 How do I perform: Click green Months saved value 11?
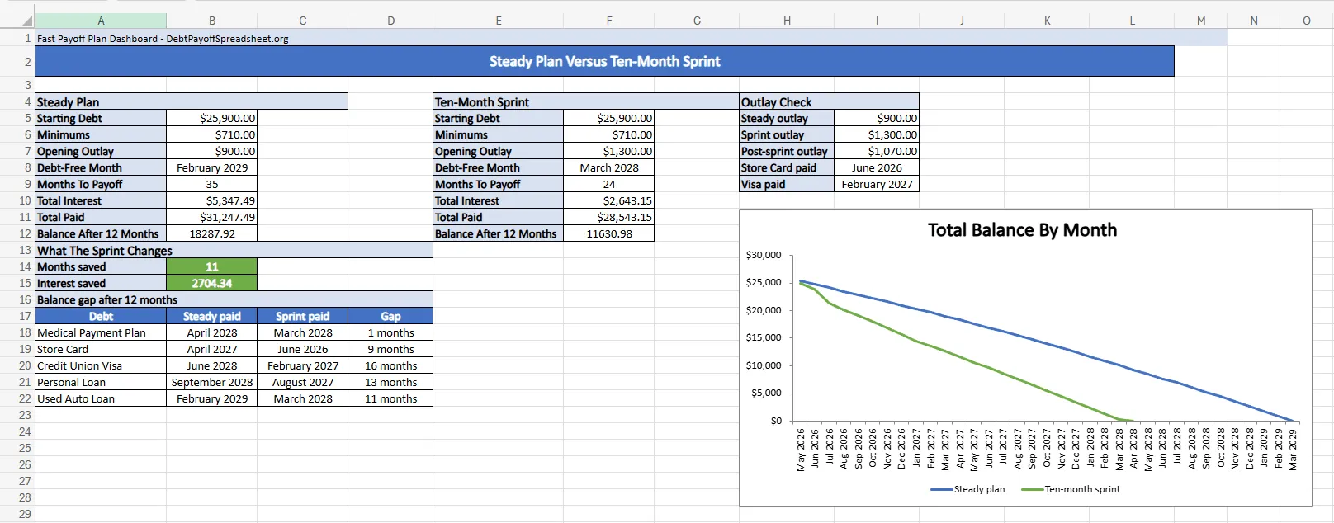[211, 266]
